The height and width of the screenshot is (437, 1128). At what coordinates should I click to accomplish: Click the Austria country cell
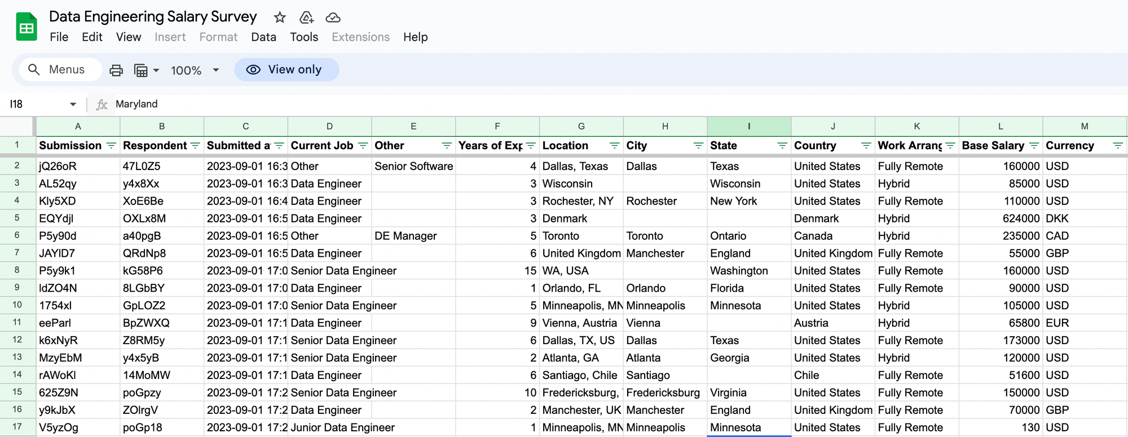click(x=833, y=323)
